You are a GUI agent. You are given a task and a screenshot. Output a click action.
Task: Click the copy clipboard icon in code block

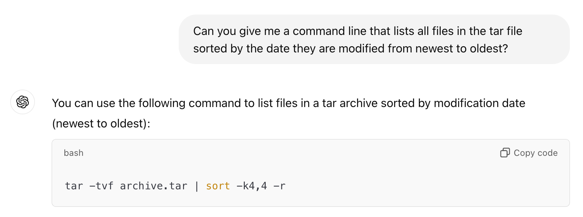pos(505,153)
